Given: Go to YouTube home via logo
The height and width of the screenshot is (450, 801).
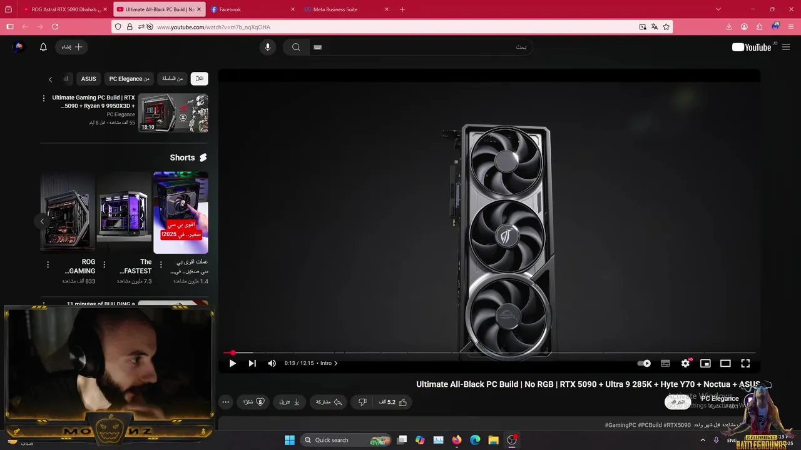Looking at the screenshot, I should coord(751,47).
